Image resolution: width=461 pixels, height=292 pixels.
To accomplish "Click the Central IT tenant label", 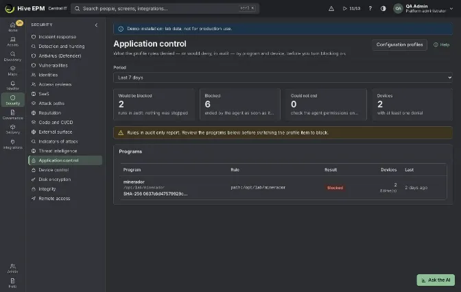I will 58,8.
